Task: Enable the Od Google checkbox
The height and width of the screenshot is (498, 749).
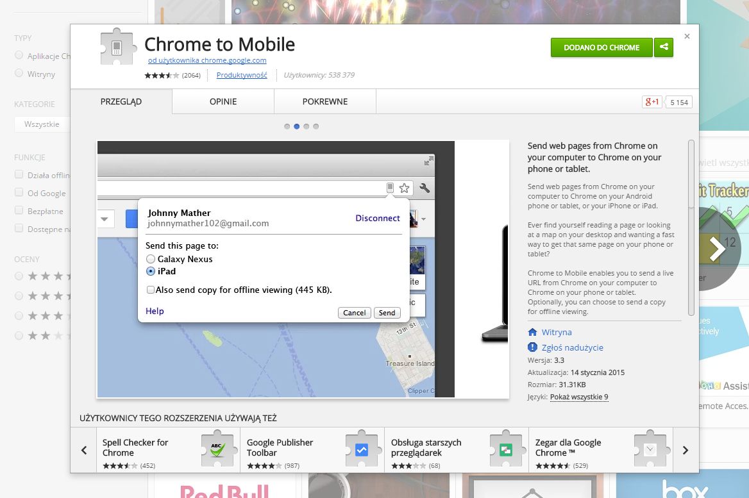Action: point(19,192)
